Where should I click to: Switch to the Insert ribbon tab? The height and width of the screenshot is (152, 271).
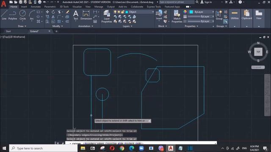24,7
